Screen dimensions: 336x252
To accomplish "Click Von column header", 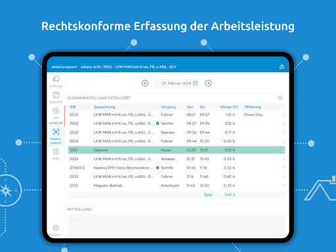I will pyautogui.click(x=190, y=107).
